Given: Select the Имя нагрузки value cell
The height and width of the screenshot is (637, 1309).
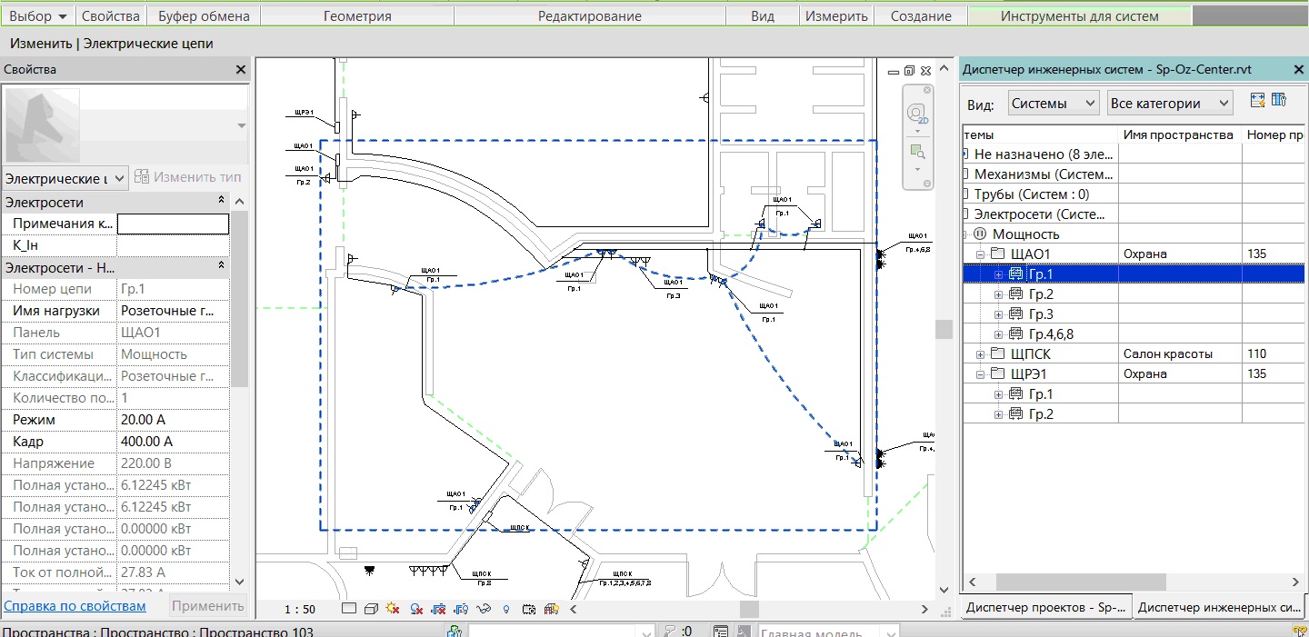Looking at the screenshot, I should [174, 311].
